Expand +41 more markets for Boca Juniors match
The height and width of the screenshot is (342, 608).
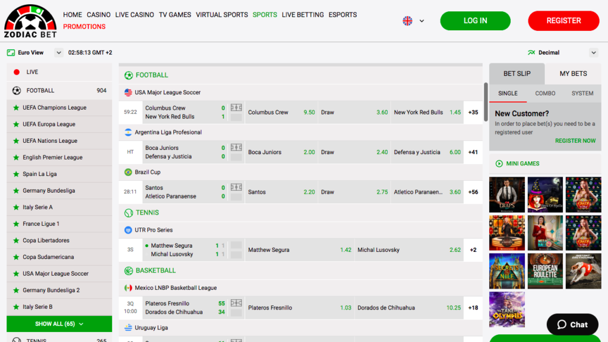473,152
